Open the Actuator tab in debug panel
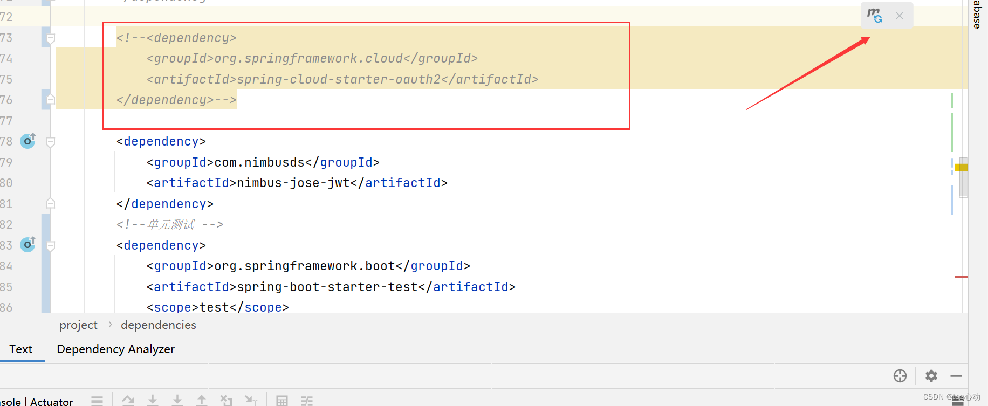Image resolution: width=988 pixels, height=406 pixels. point(51,402)
